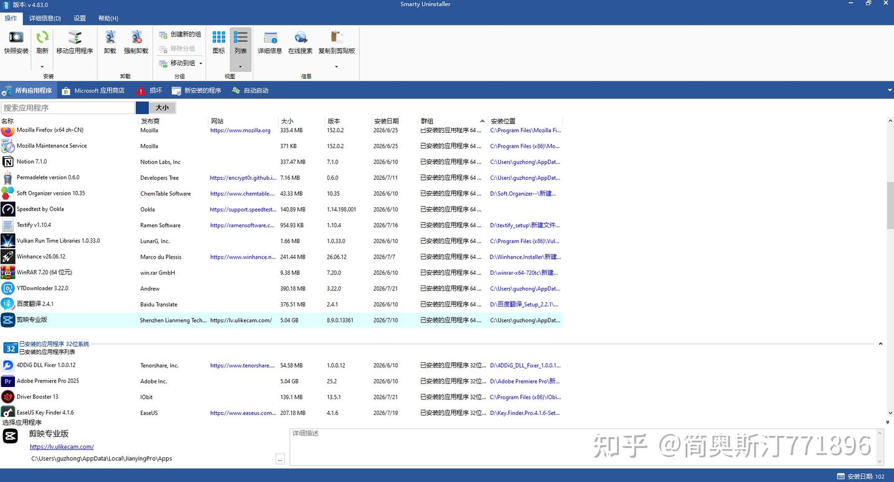Select the EaseUS Key Finder 4.1.6 icon
894x482 pixels.
tap(7, 413)
